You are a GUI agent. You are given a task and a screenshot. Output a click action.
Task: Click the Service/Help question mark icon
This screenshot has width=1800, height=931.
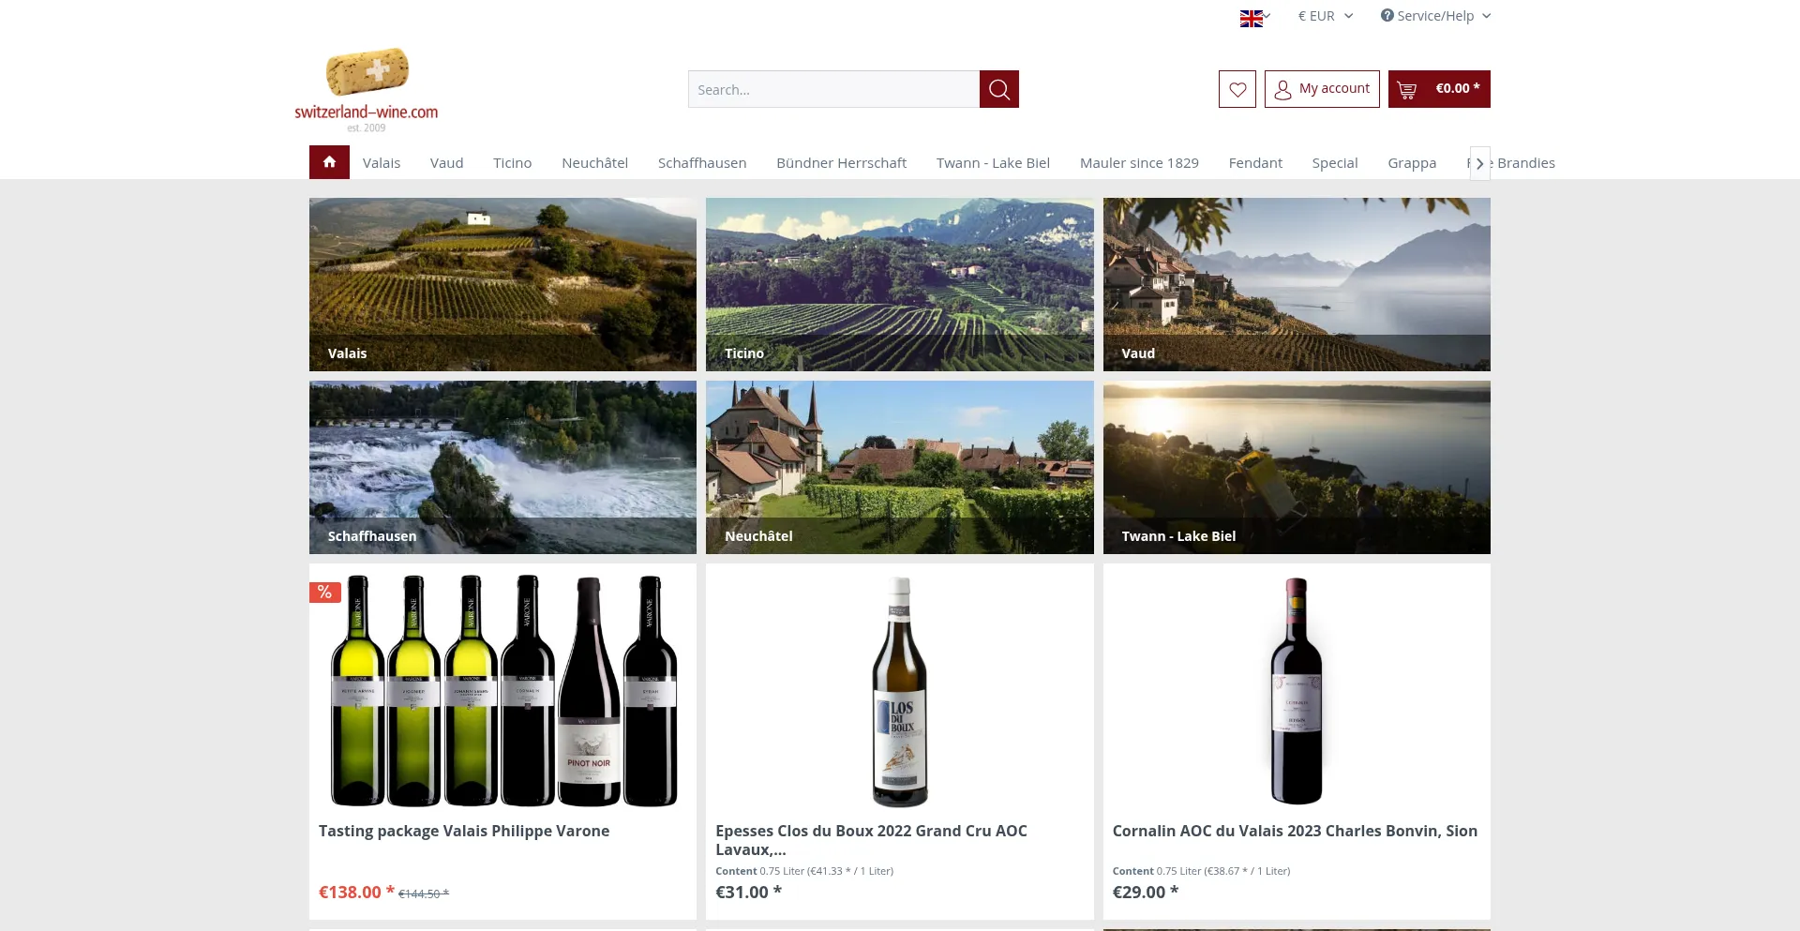coord(1387,16)
